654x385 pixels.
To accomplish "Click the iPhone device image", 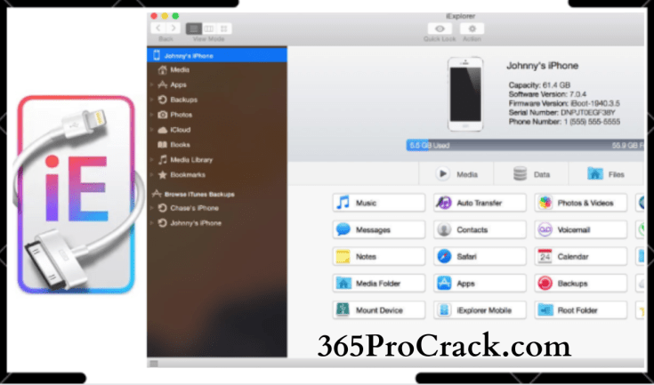I will 465,94.
